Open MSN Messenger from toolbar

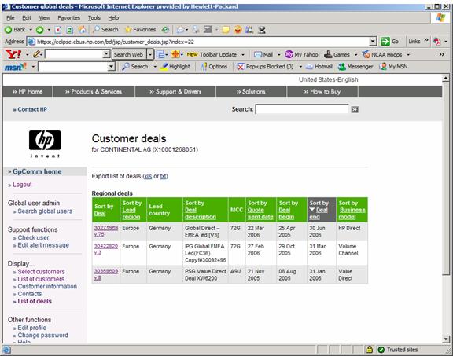pos(355,67)
